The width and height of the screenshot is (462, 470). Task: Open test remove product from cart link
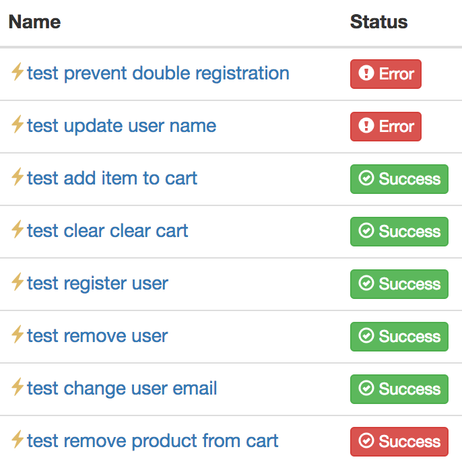pos(153,441)
